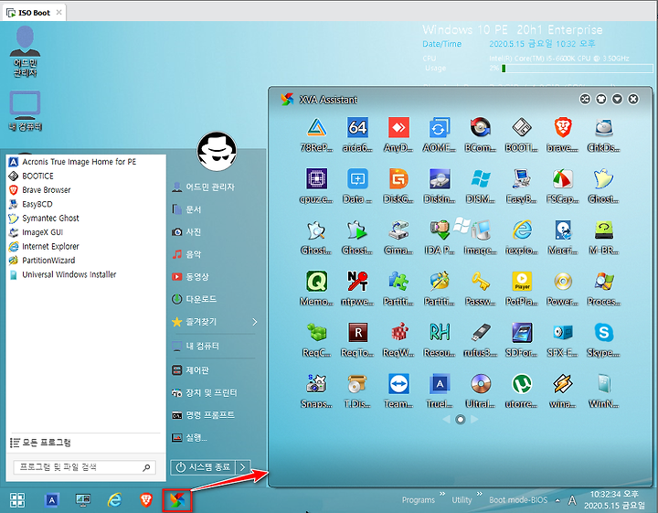Launch the ntpwedit icon
This screenshot has height=513, width=658.
(357, 282)
